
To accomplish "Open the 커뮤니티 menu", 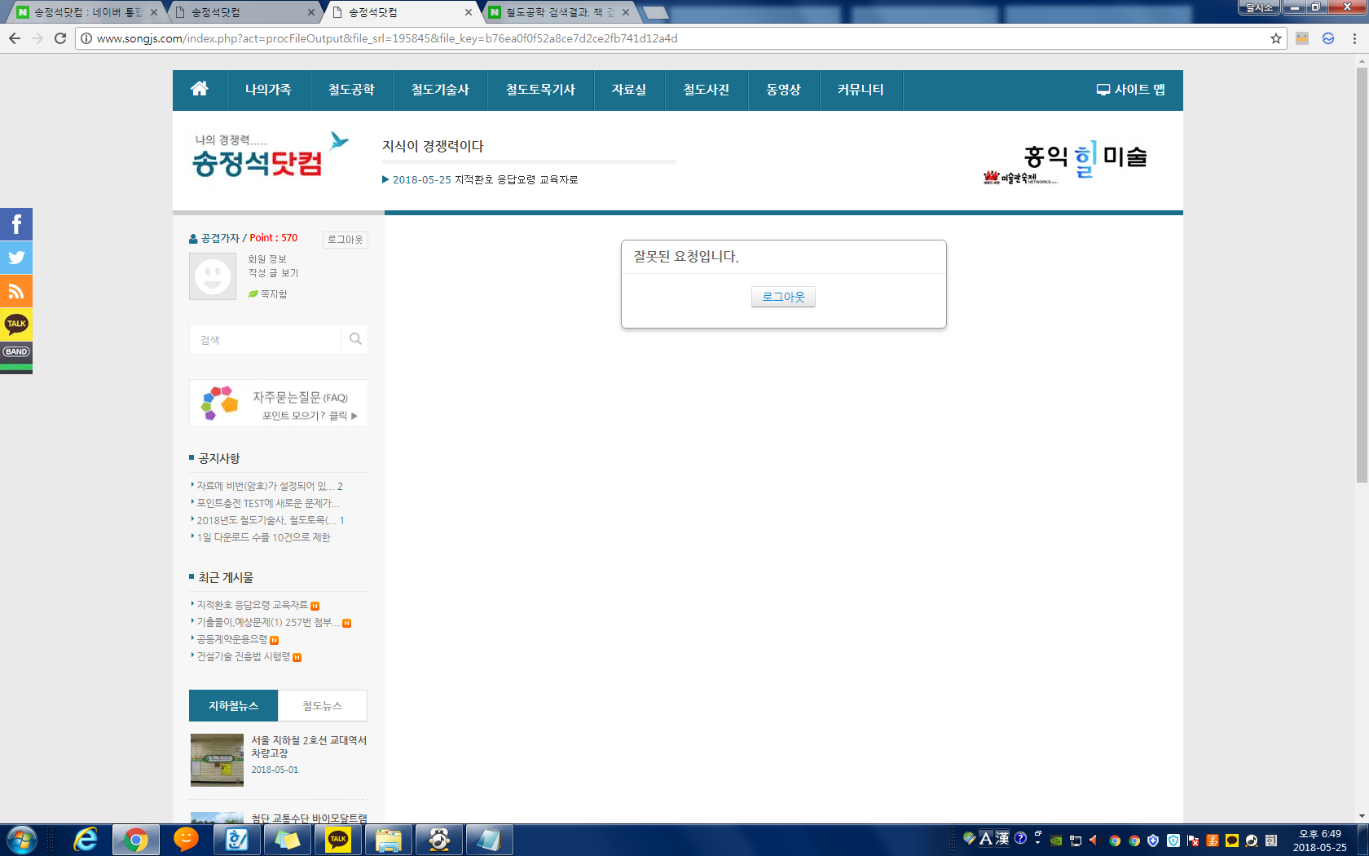I will coord(861,90).
